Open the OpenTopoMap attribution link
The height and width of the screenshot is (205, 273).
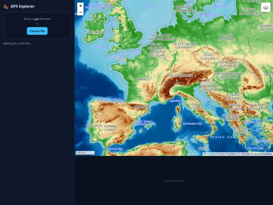pyautogui.click(x=227, y=154)
